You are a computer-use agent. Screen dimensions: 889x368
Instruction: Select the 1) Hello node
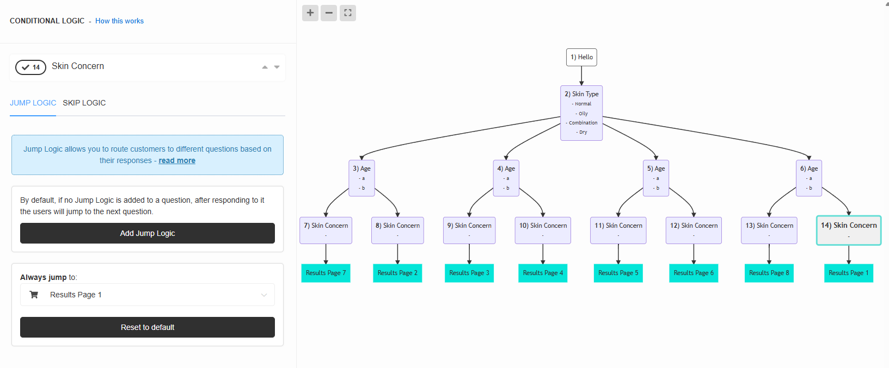tap(581, 57)
